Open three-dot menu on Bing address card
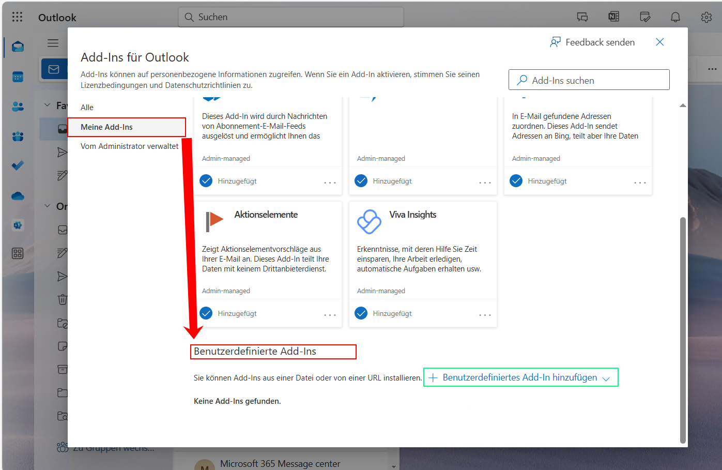 640,183
